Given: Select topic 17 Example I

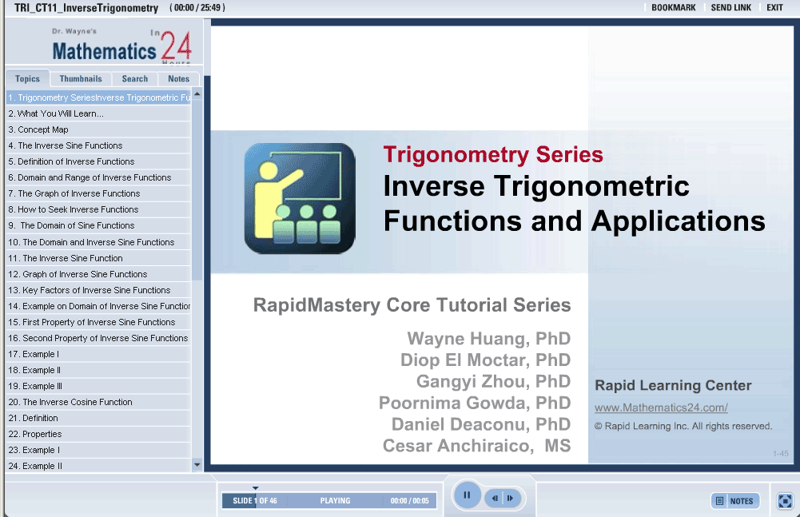Looking at the screenshot, I should [98, 354].
